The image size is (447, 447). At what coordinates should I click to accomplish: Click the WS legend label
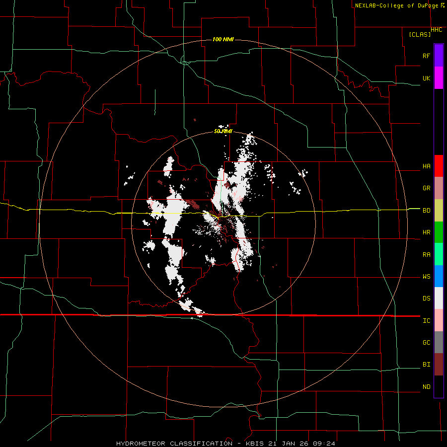[426, 277]
